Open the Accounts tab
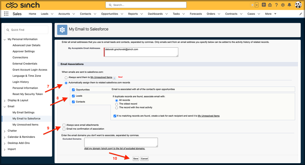 64,14
